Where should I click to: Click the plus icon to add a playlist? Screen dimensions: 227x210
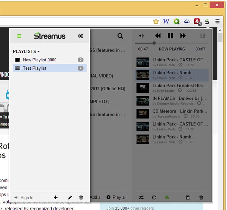coord(56,198)
